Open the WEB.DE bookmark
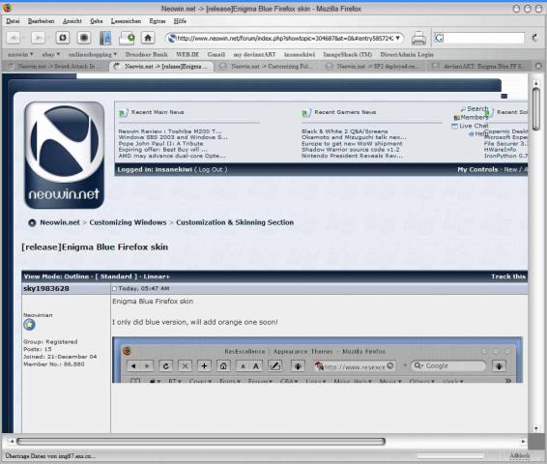The image size is (547, 464). click(187, 54)
